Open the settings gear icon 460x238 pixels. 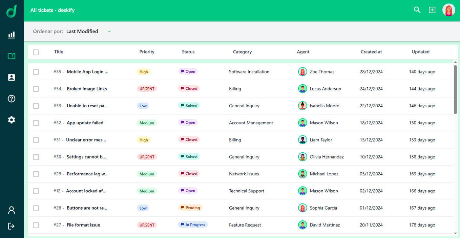pyautogui.click(x=12, y=120)
